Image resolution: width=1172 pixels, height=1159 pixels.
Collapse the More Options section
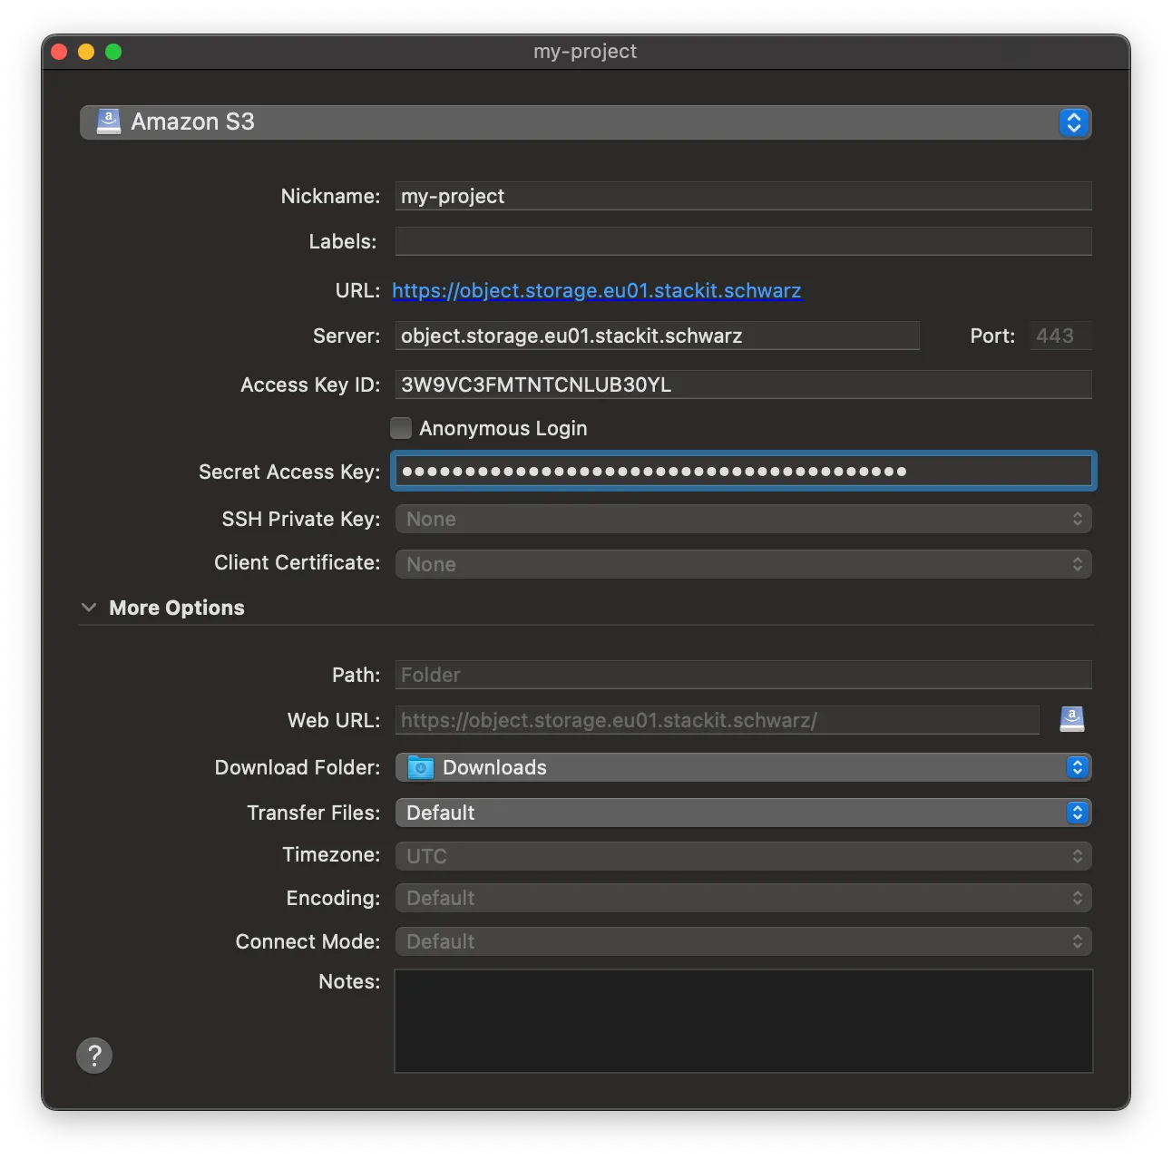point(89,608)
